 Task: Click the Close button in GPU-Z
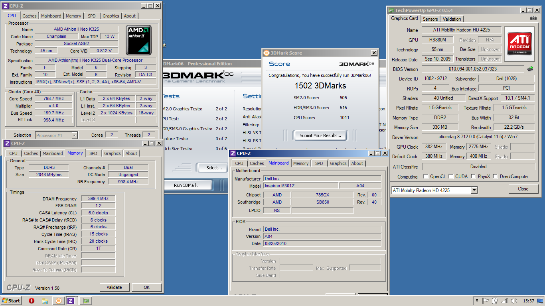tap(523, 189)
